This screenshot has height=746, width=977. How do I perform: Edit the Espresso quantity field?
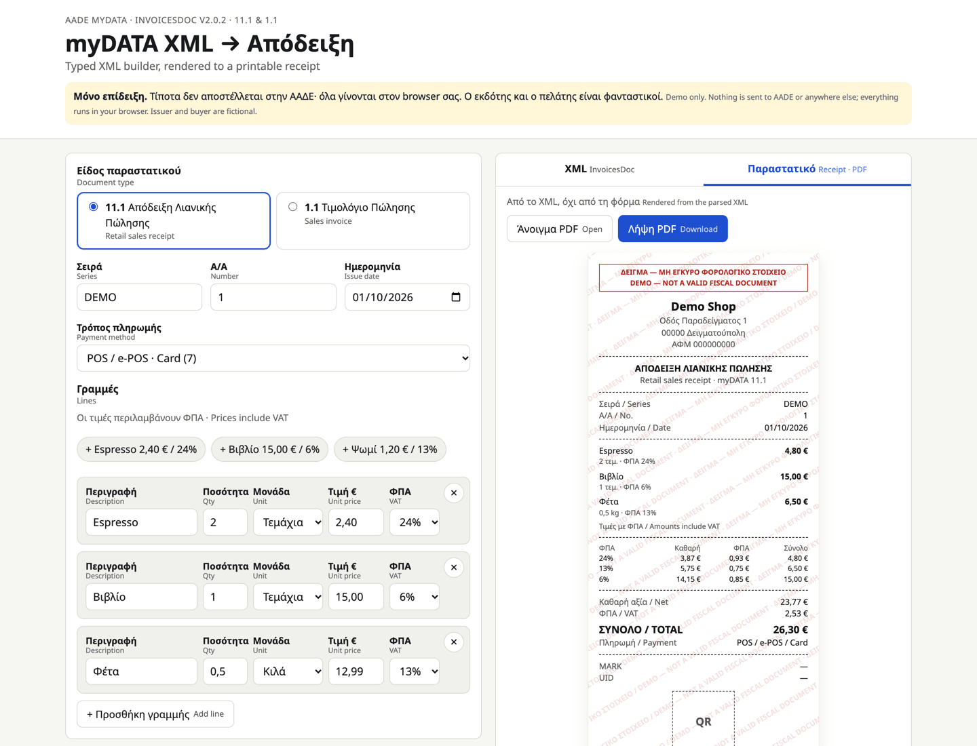225,522
